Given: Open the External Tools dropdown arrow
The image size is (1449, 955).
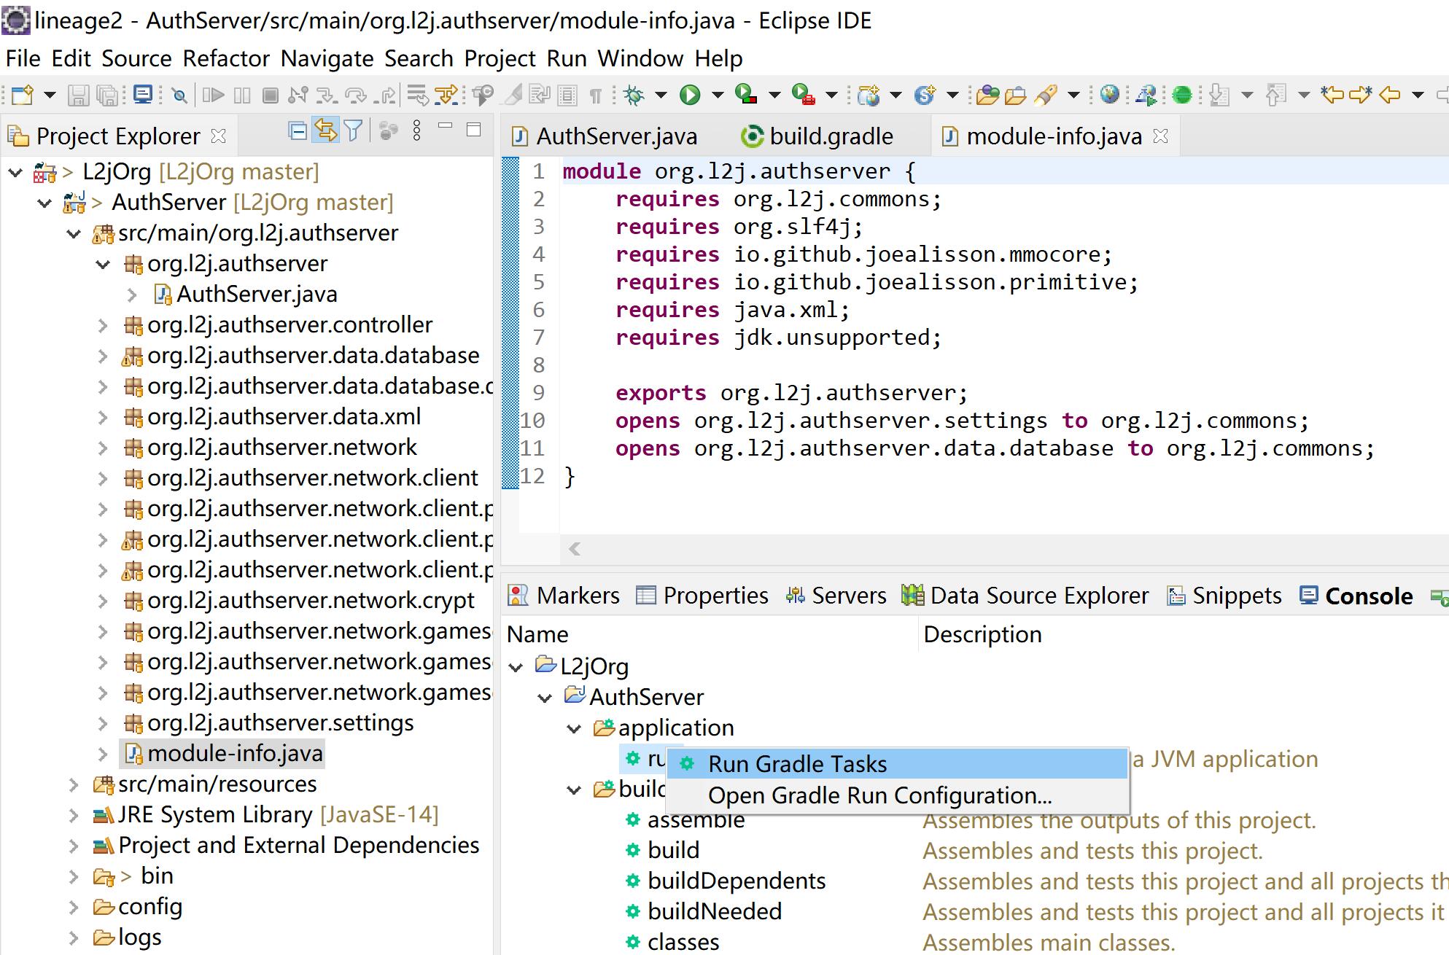Looking at the screenshot, I should (x=831, y=95).
